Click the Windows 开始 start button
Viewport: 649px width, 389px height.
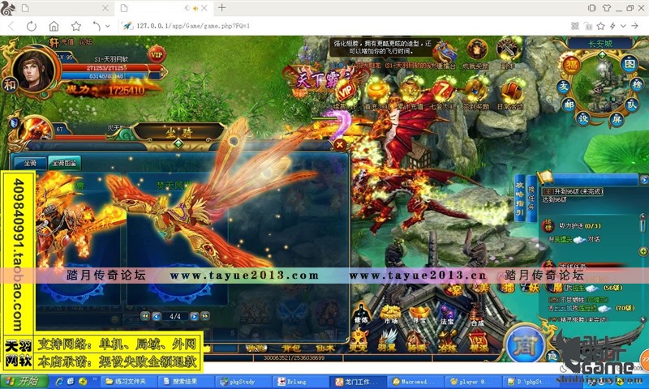21,381
